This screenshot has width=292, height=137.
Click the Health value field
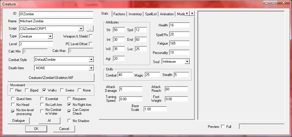(179, 25)
